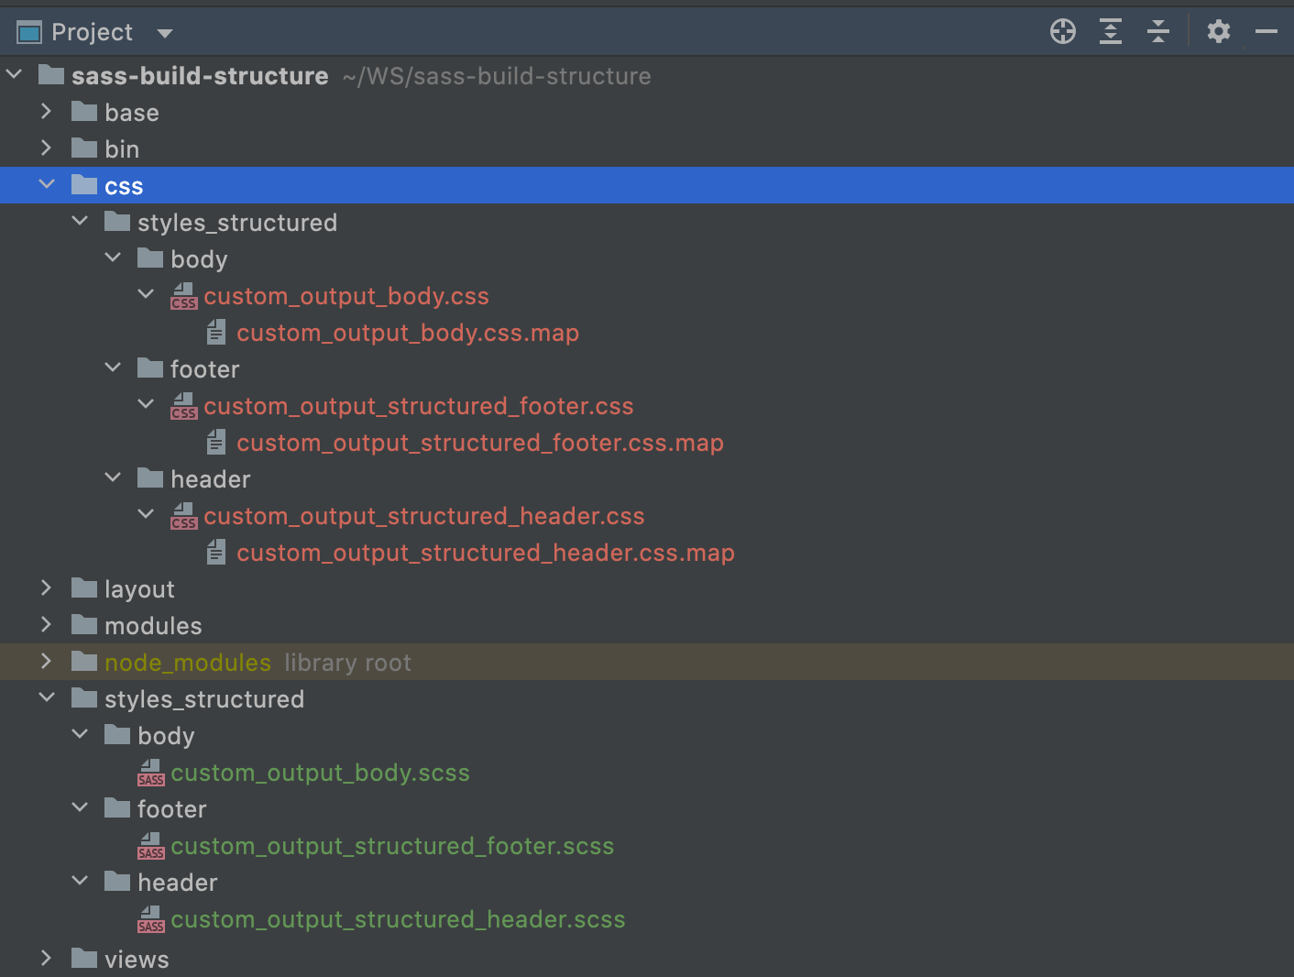Screen dimensions: 1294x977
Task: Click the map file icon beside custom_output_body.css.map
Action: [216, 332]
